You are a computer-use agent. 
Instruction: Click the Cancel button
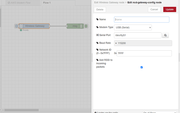(x=154, y=10)
